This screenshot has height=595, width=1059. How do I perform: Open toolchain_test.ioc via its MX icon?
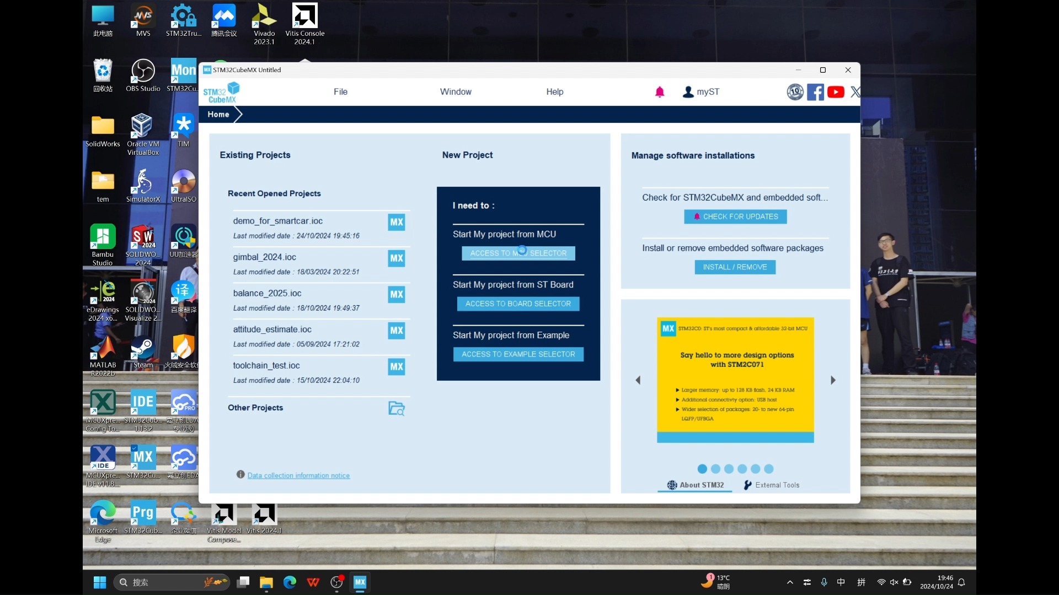coord(397,367)
